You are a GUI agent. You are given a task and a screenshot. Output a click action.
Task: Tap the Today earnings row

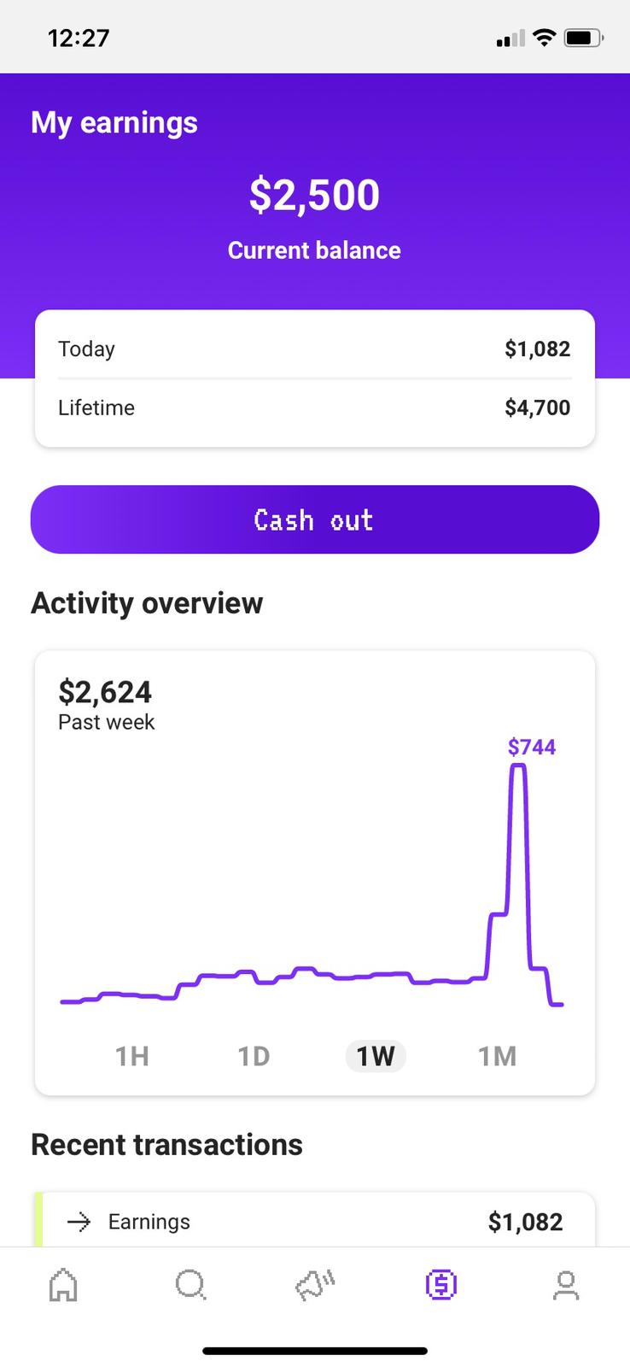tap(314, 349)
